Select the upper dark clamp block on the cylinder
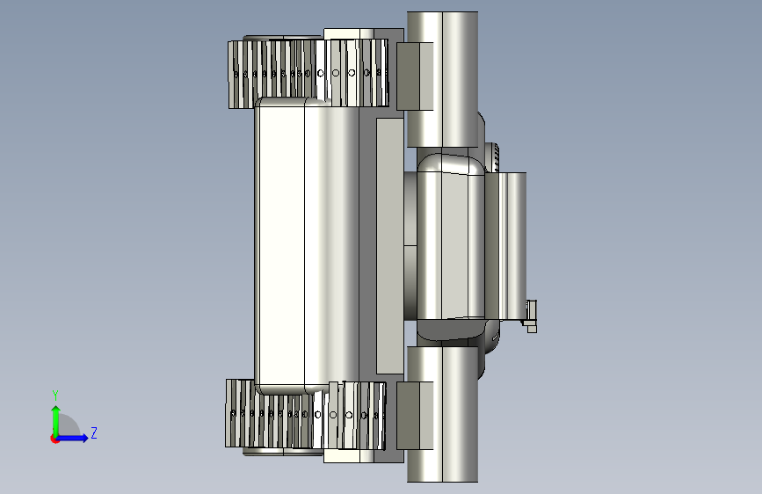The height and width of the screenshot is (494, 762). click(415, 76)
